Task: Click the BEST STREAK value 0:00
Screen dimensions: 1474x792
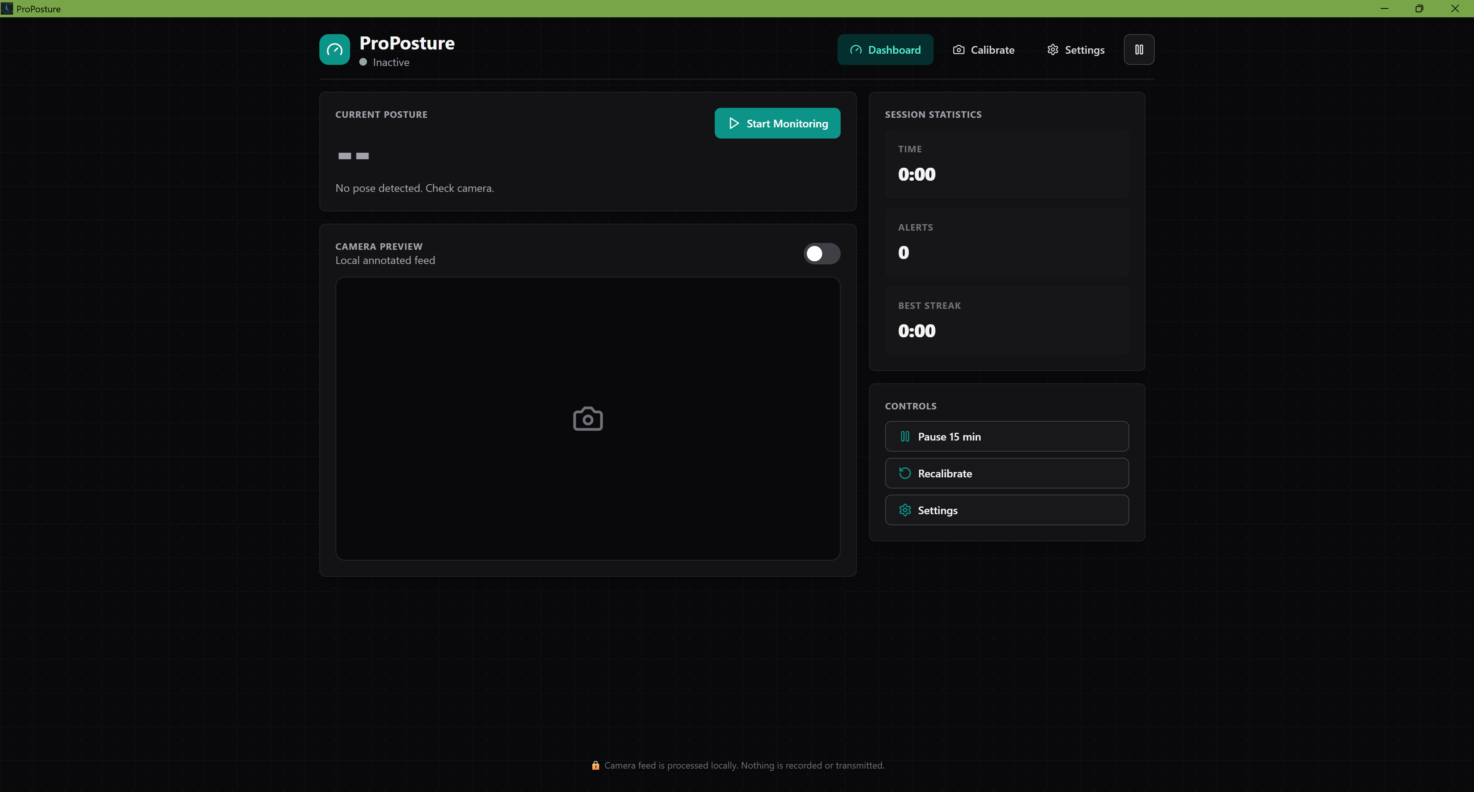Action: [917, 331]
